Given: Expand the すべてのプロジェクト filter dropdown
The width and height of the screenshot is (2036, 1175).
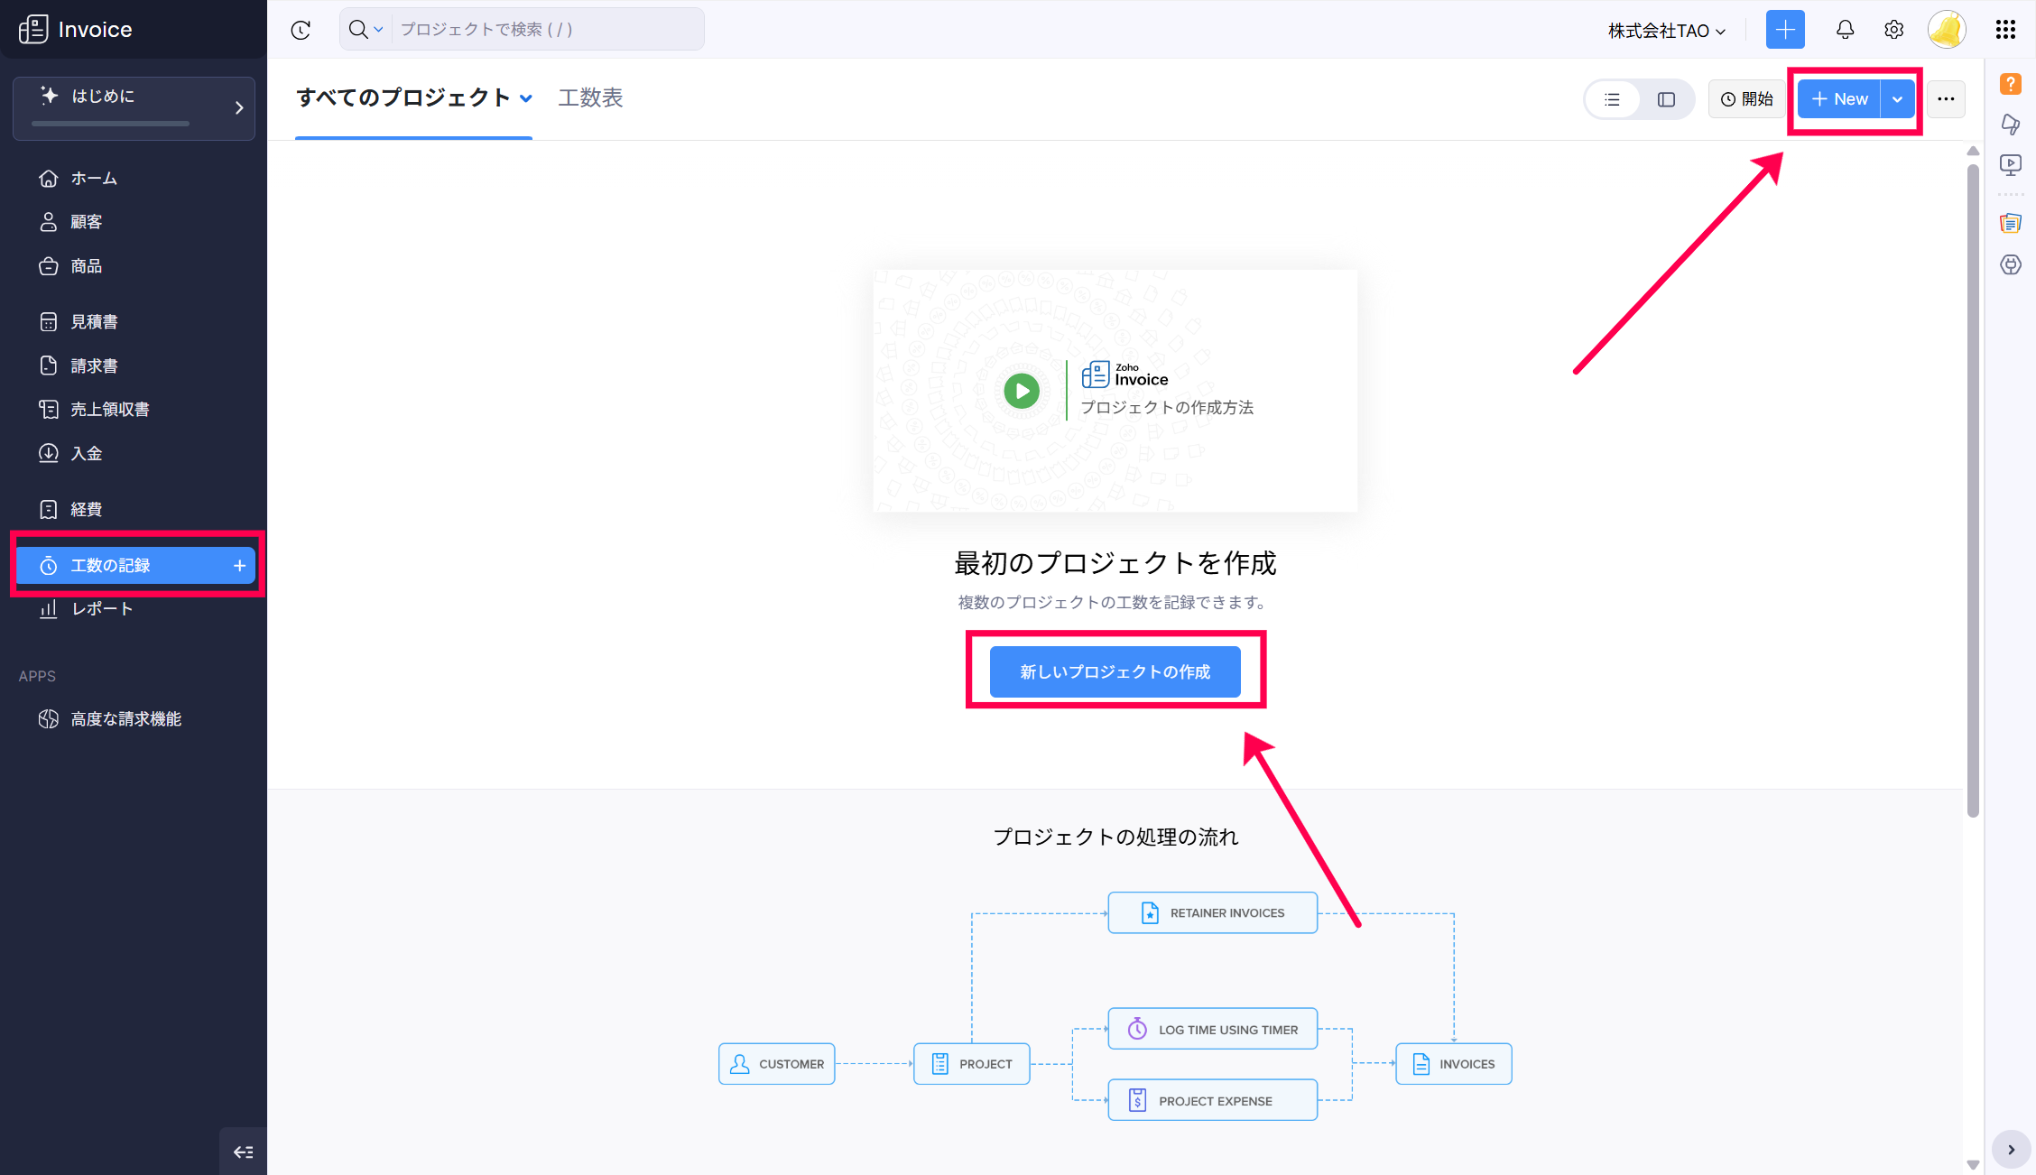Looking at the screenshot, I should (x=526, y=98).
